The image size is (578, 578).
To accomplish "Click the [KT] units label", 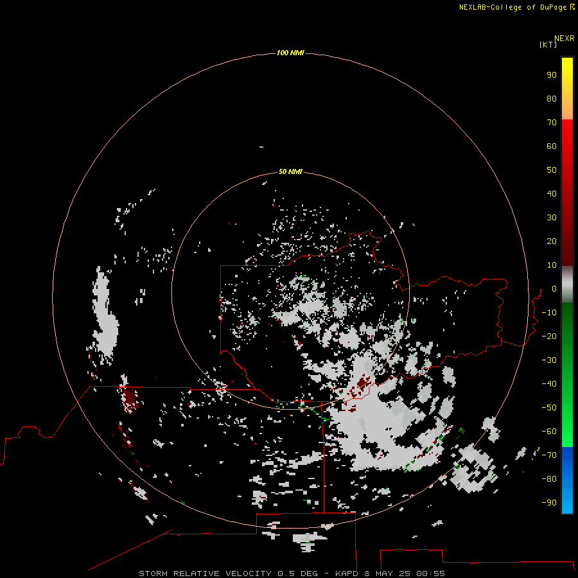I will click(548, 44).
